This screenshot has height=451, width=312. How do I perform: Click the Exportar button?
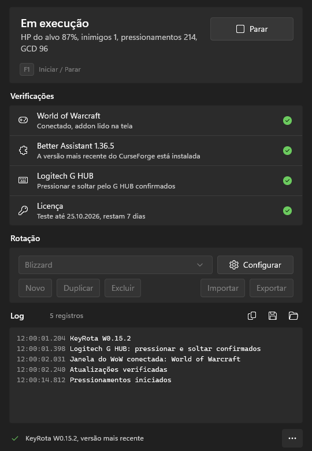pos(272,288)
